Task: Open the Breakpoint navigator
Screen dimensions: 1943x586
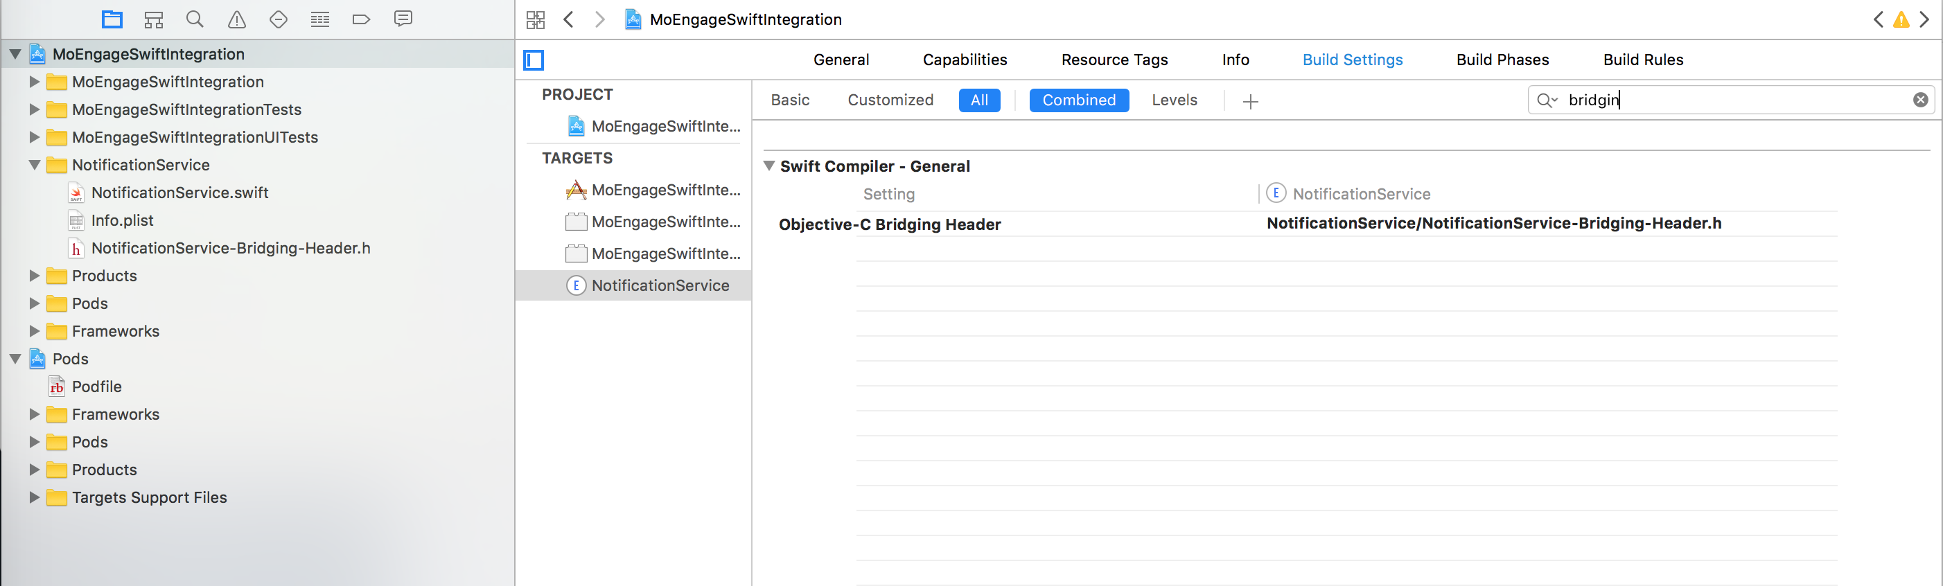Action: [361, 19]
